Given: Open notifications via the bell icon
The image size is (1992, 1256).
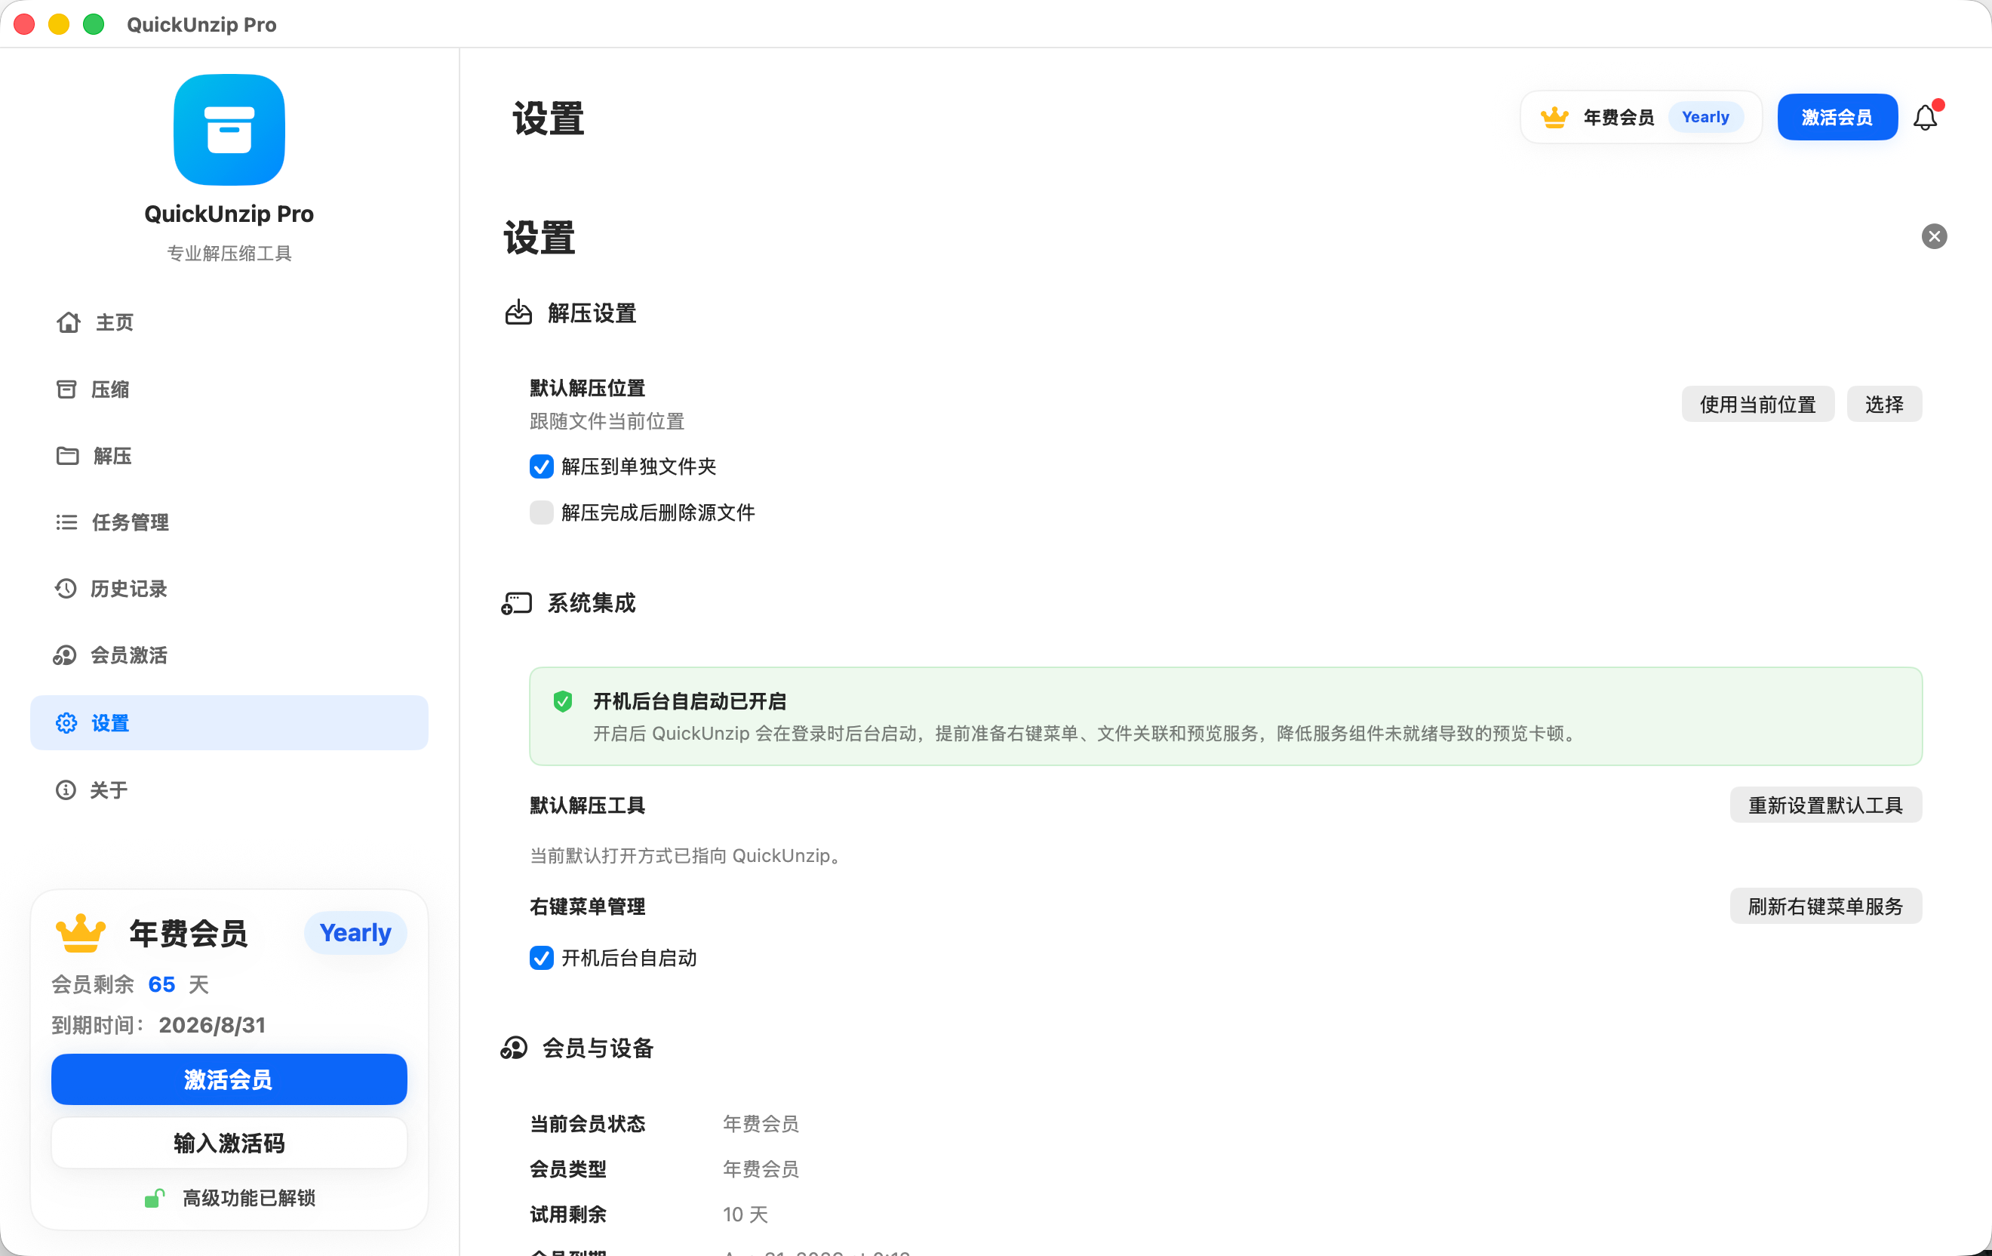Looking at the screenshot, I should pyautogui.click(x=1926, y=118).
